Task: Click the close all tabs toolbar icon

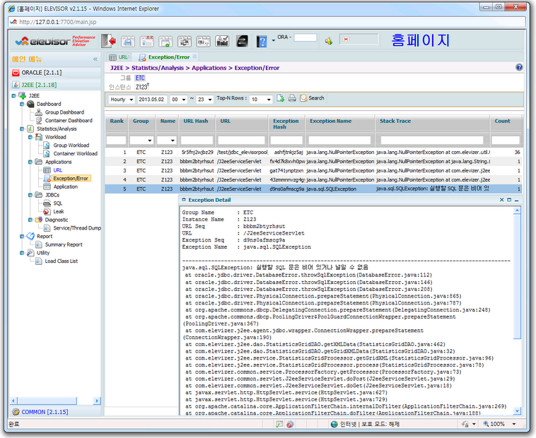Action: point(147,41)
